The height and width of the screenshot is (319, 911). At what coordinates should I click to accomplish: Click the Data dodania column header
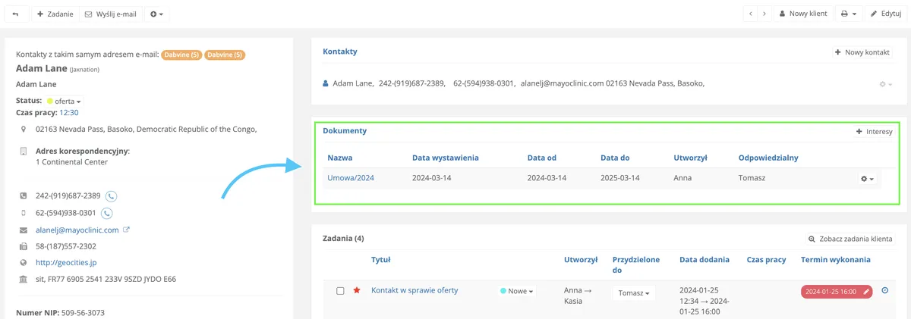pyautogui.click(x=705, y=260)
